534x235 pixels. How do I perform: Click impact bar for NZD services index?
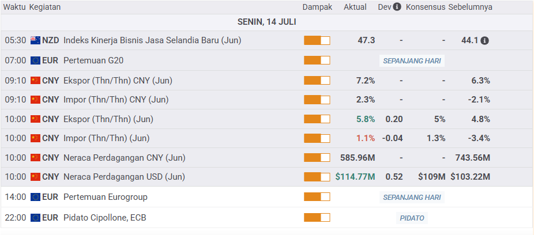coord(317,40)
